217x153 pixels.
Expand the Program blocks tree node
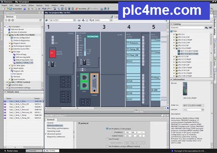pos(9,43)
